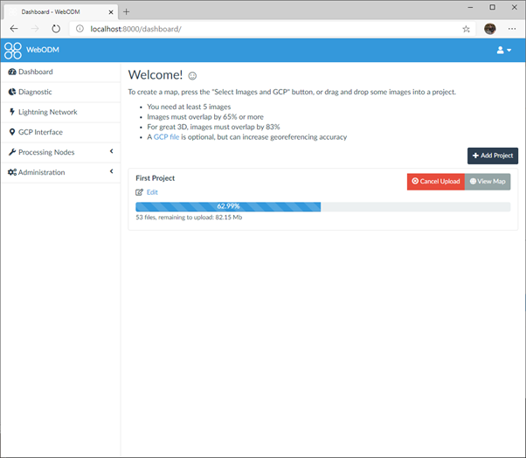Click the browser back arrow
Screen dimensions: 526x458
point(13,29)
